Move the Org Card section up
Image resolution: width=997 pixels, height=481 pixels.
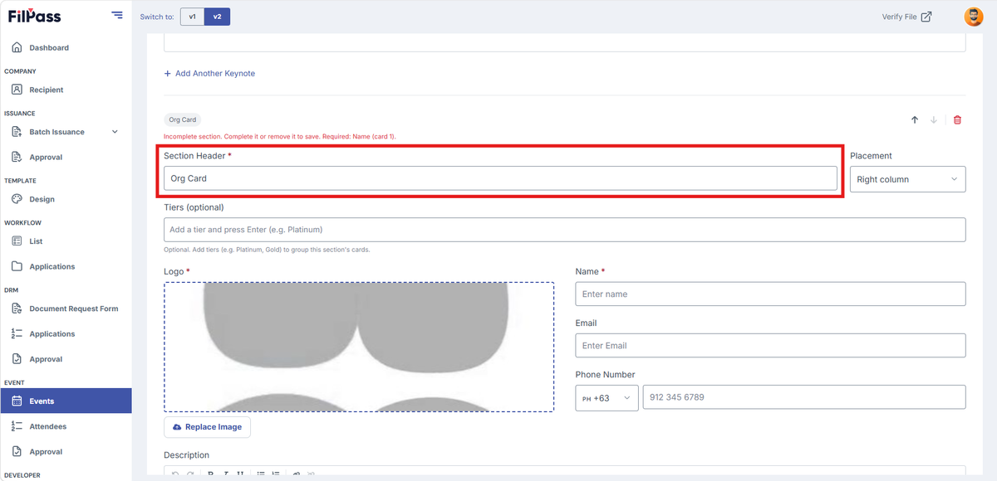tap(915, 120)
